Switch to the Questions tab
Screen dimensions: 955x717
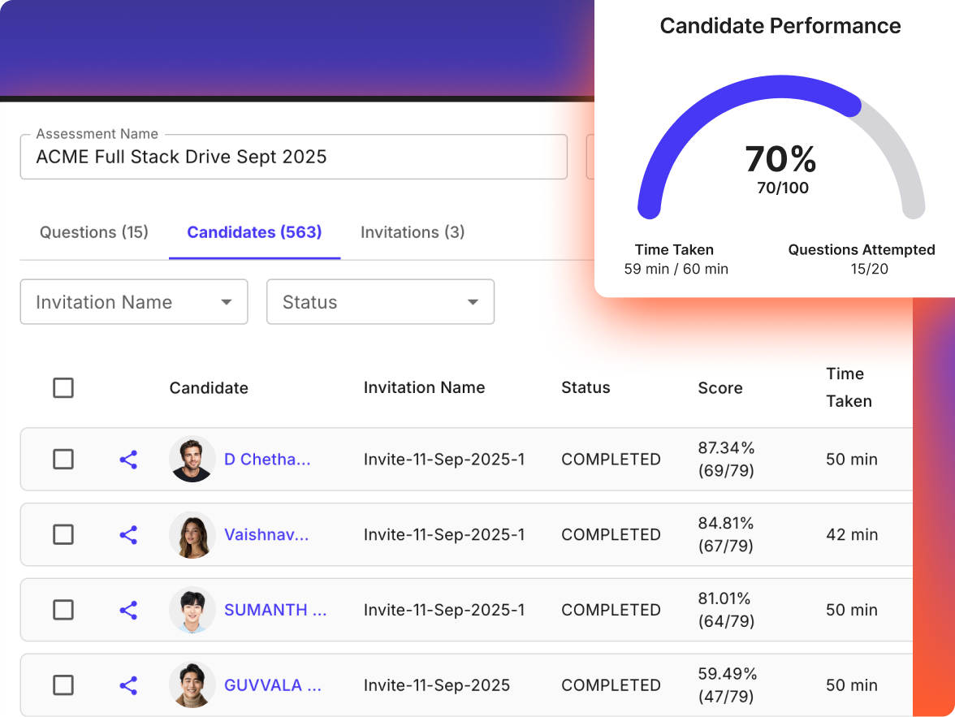point(93,232)
